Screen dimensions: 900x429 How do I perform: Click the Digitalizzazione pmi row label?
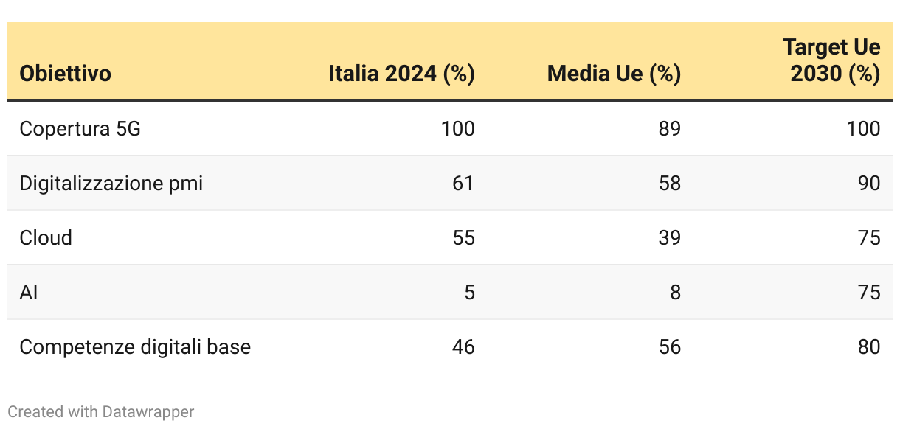(111, 183)
